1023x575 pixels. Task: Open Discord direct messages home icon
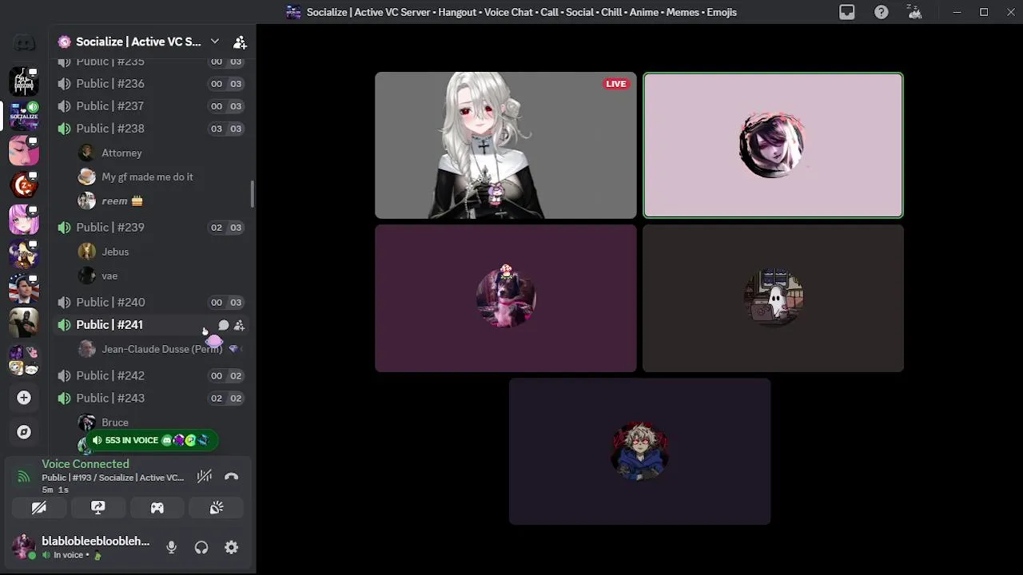coord(24,42)
